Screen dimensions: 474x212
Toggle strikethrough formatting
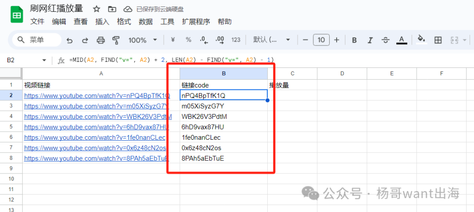click(x=385, y=40)
